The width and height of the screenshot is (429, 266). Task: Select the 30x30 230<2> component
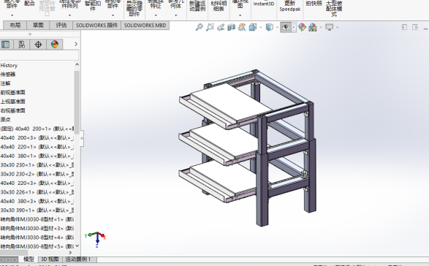(37, 174)
